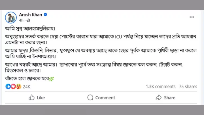
Task: Open the 1.3K comments link
Action: coord(161,87)
